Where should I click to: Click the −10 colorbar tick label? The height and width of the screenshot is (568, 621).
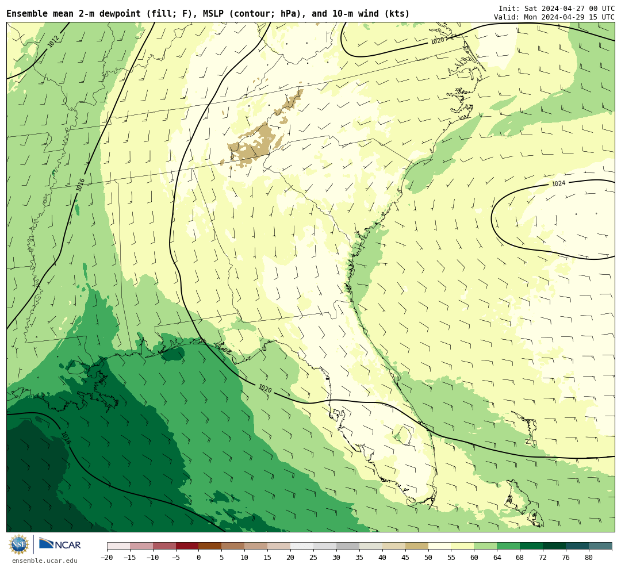[153, 558]
